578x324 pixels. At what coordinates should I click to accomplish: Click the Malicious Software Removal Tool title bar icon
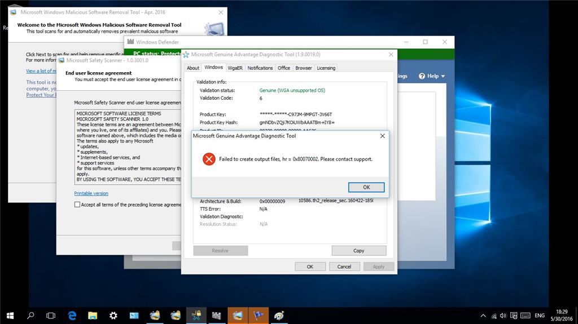click(x=13, y=12)
